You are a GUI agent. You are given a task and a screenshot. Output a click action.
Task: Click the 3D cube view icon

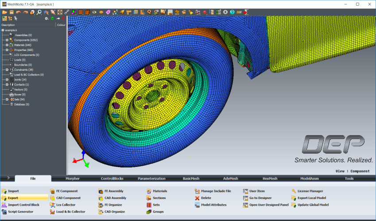click(32, 12)
